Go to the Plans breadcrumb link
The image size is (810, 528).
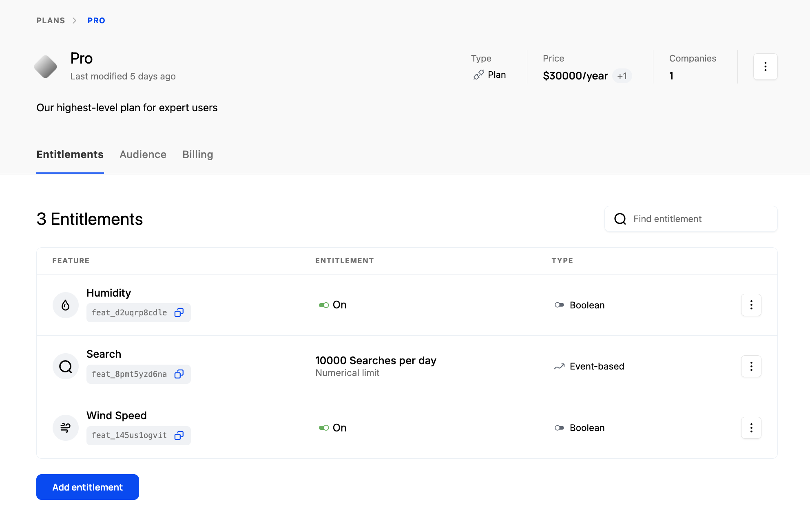[51, 20]
